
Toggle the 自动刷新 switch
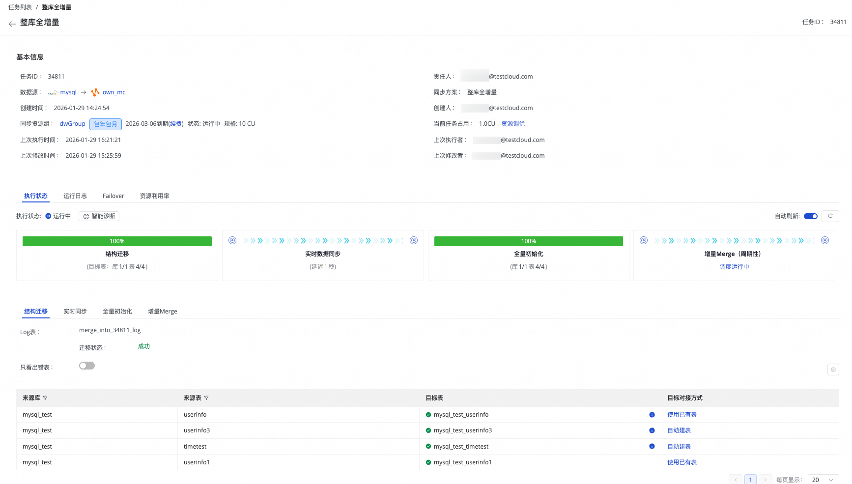click(811, 216)
